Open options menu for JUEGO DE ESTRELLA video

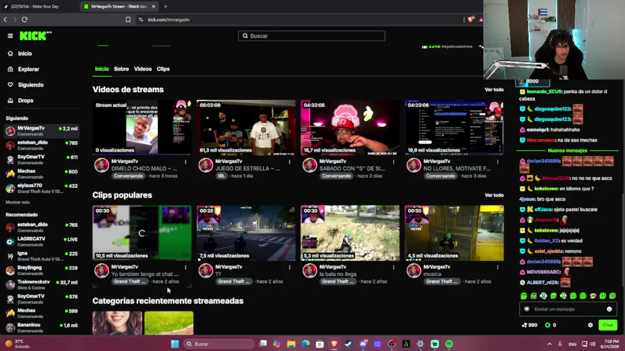[290, 162]
